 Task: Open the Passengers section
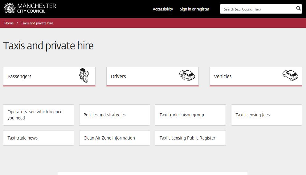coord(49,77)
